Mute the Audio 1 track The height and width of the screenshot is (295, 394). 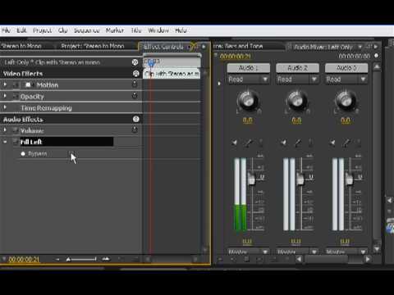click(235, 143)
